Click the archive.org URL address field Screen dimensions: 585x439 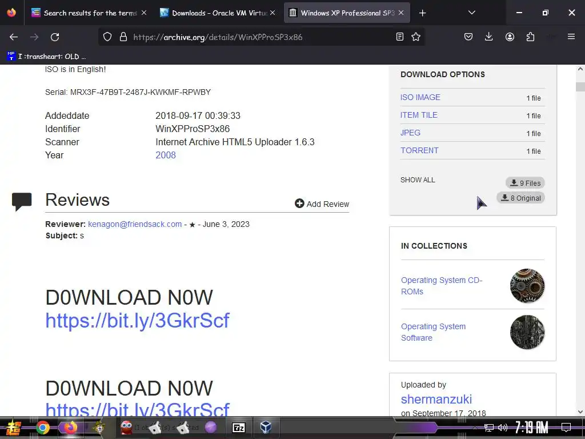[x=261, y=37]
